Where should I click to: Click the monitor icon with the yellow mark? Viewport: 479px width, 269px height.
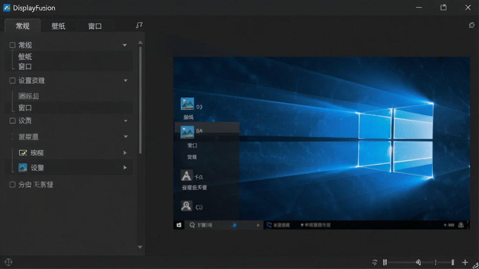(23, 153)
